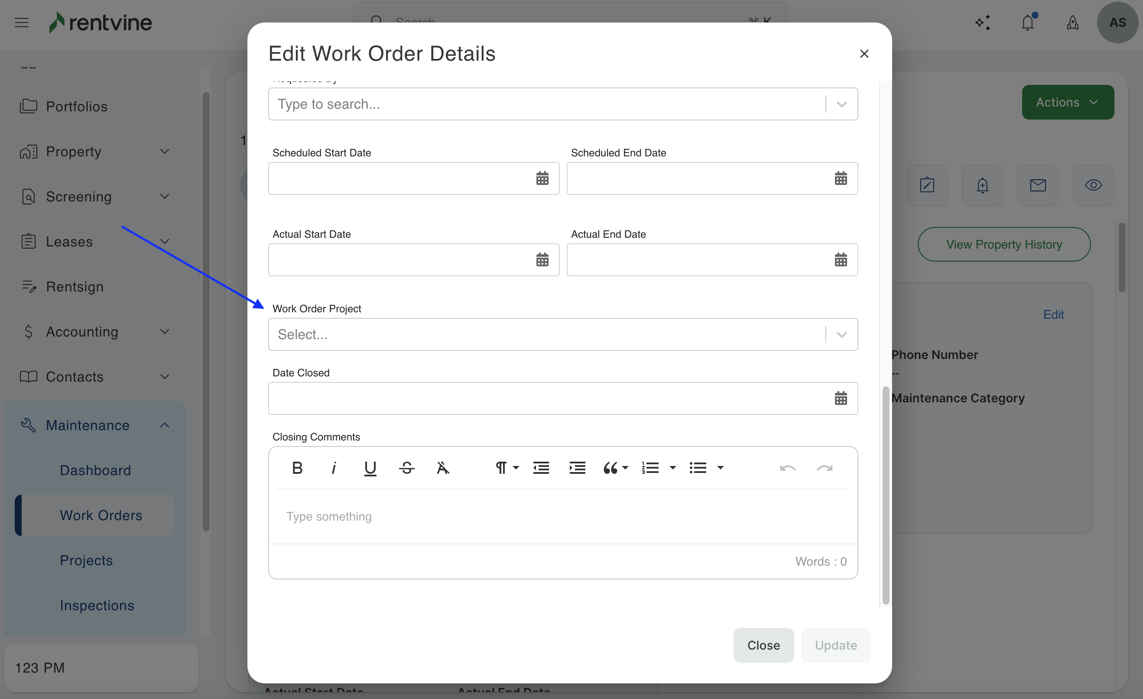Toggle bold formatting in Closing Comments
The height and width of the screenshot is (699, 1143).
(x=297, y=468)
